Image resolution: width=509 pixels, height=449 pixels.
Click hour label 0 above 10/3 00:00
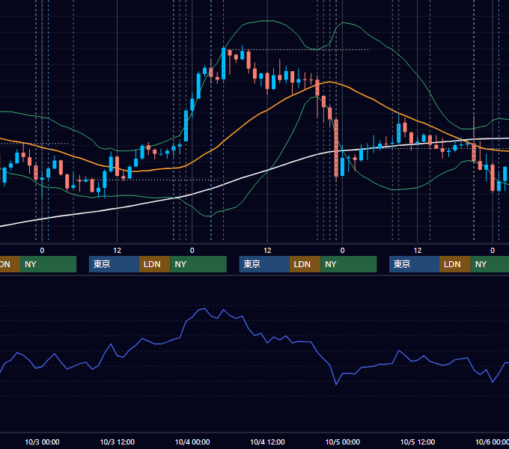[x=42, y=251]
